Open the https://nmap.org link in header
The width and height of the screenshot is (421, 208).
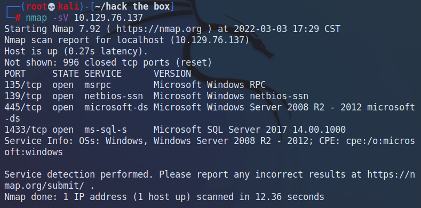point(159,29)
